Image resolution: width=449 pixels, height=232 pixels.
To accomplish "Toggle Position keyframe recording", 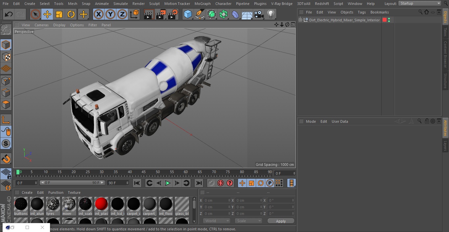I will tap(242, 183).
